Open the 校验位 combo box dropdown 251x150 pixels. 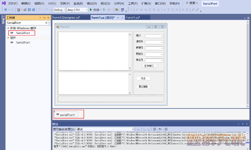pyautogui.click(x=162, y=54)
